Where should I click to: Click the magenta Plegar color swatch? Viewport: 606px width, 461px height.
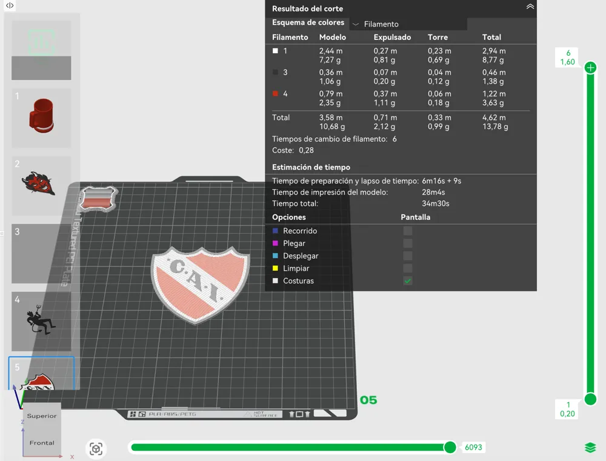click(x=275, y=243)
